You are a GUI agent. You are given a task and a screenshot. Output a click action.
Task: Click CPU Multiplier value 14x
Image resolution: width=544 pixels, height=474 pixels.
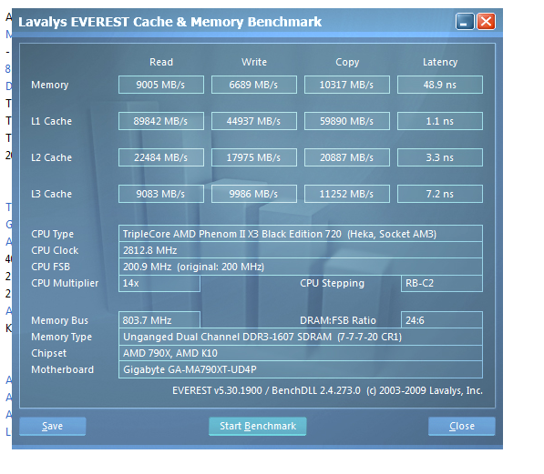(x=159, y=284)
